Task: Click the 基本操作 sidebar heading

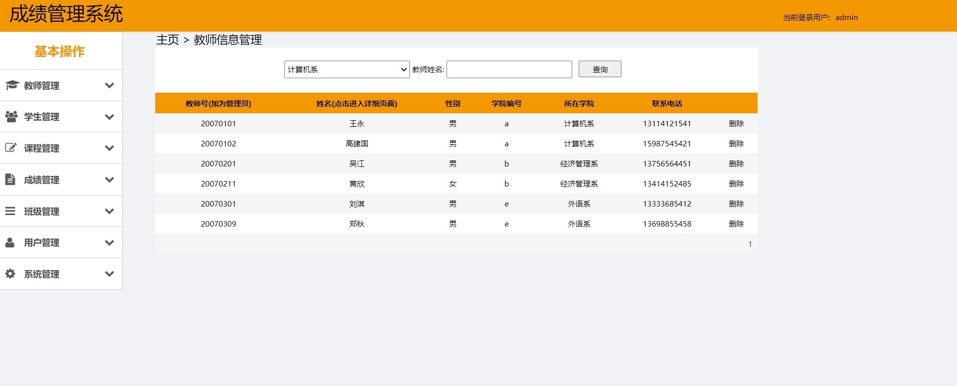Action: (59, 51)
